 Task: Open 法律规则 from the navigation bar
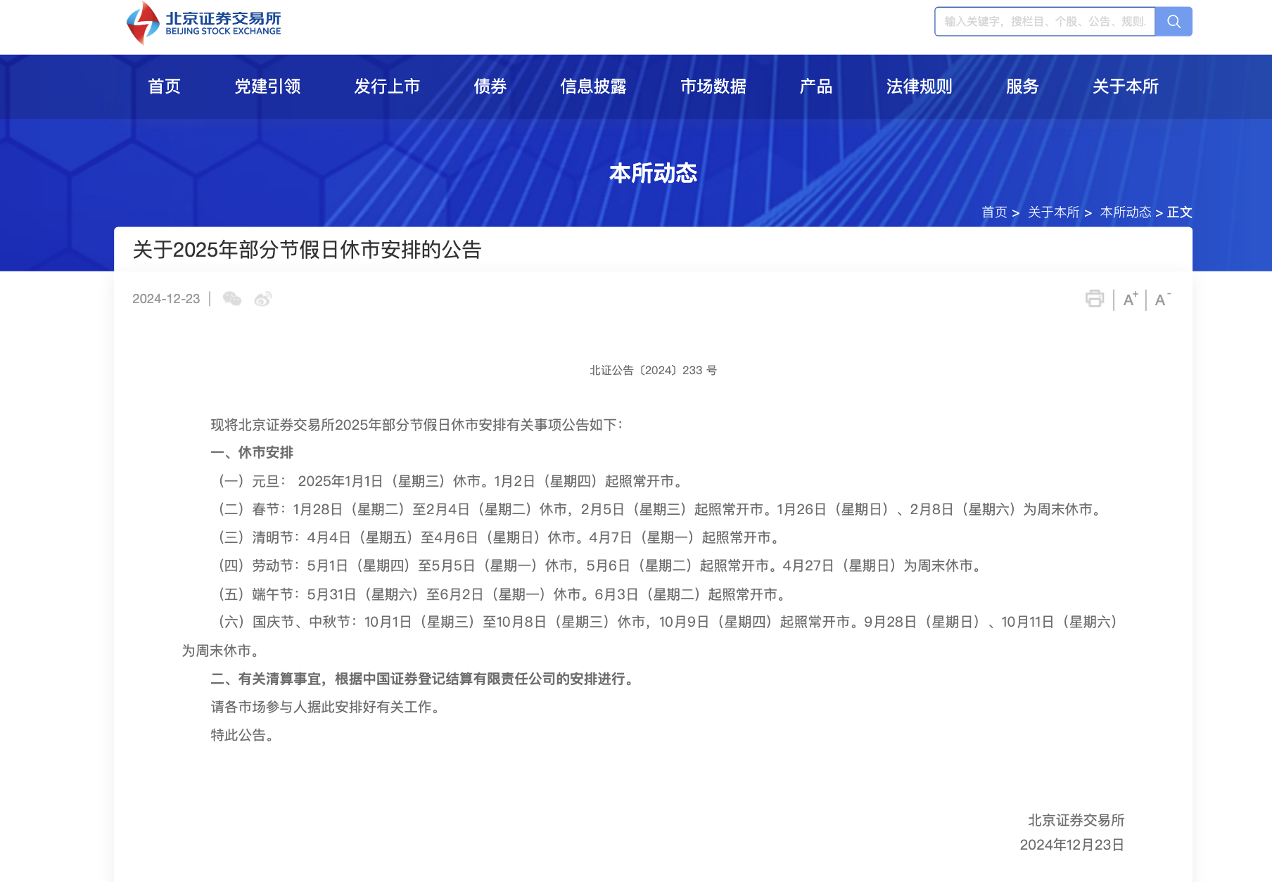click(919, 87)
